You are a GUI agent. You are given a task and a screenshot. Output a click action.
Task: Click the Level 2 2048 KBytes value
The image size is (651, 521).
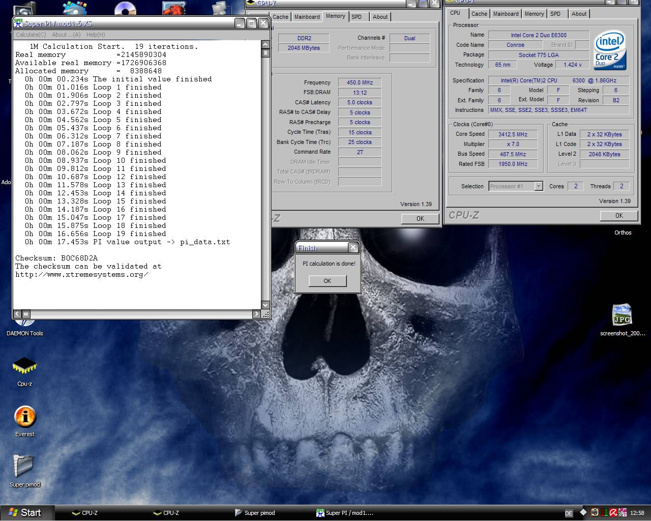click(604, 154)
